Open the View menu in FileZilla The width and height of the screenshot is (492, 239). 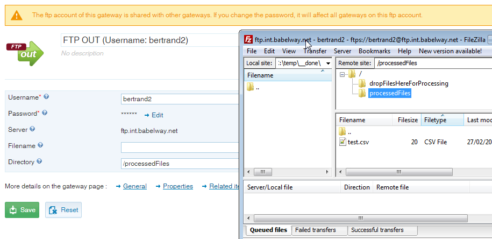coord(289,51)
